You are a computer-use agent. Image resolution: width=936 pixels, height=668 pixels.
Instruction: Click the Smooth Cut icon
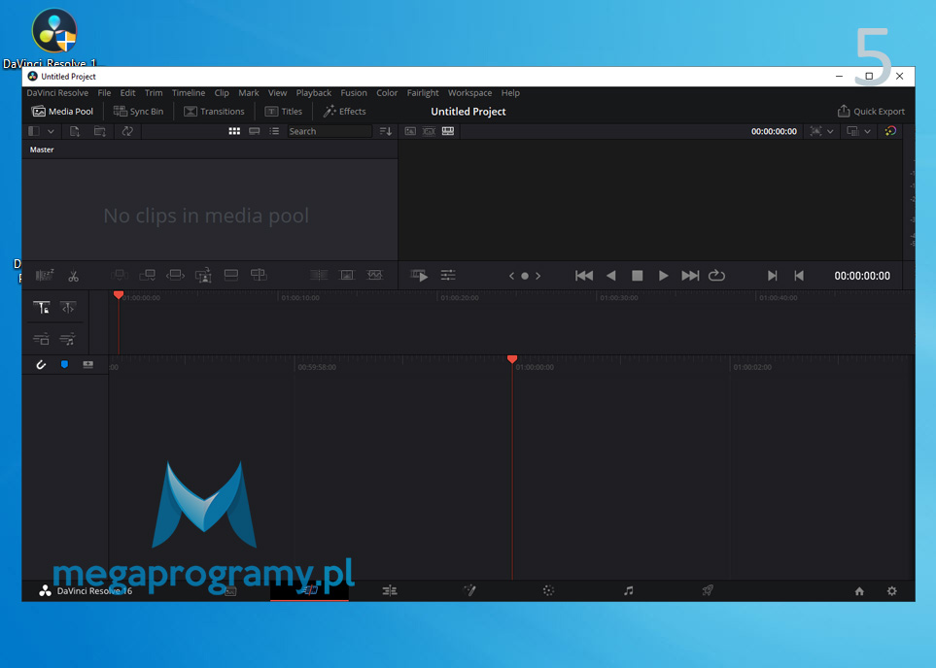375,275
